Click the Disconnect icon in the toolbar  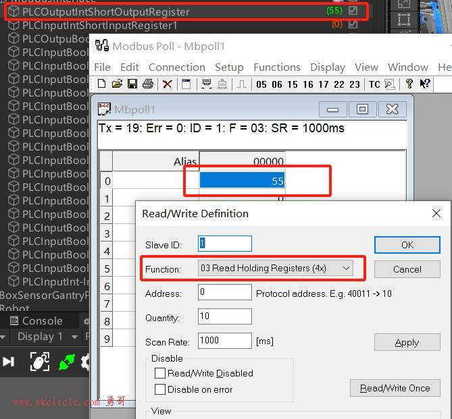[222, 84]
